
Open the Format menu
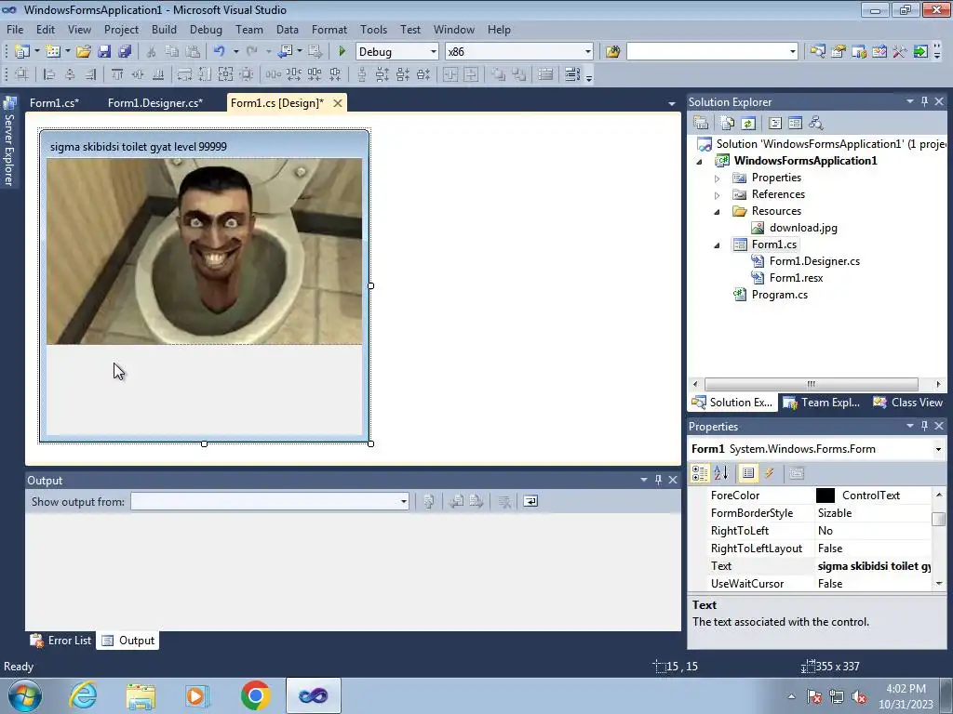coord(329,29)
